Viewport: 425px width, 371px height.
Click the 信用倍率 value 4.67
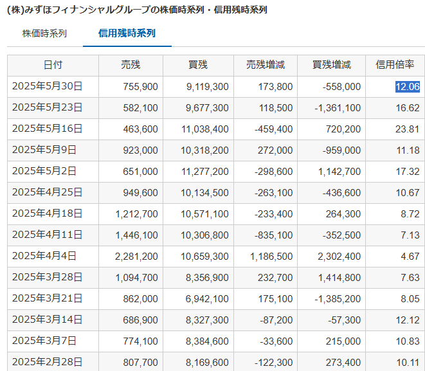pos(410,256)
